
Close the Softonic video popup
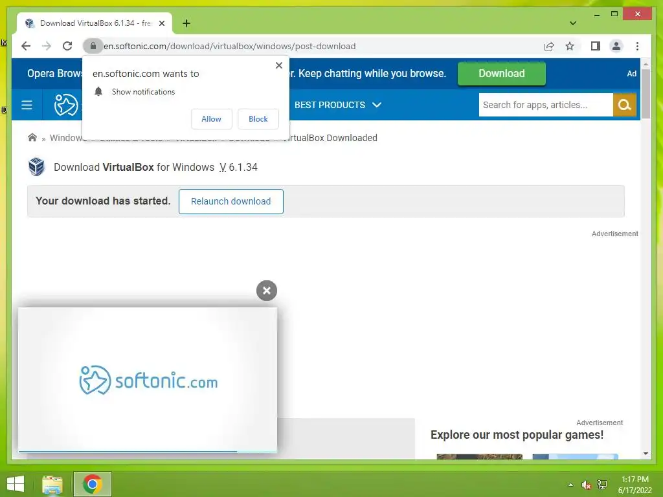click(x=266, y=291)
